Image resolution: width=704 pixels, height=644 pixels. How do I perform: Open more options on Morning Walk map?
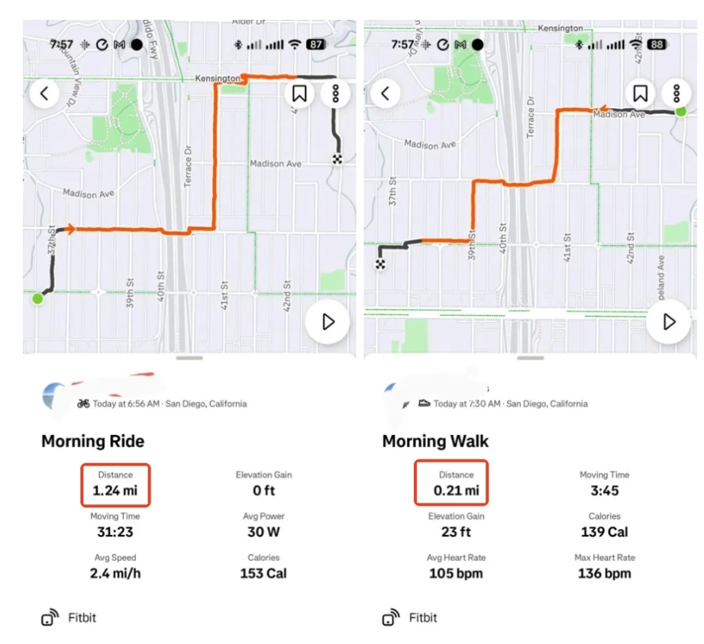[677, 94]
